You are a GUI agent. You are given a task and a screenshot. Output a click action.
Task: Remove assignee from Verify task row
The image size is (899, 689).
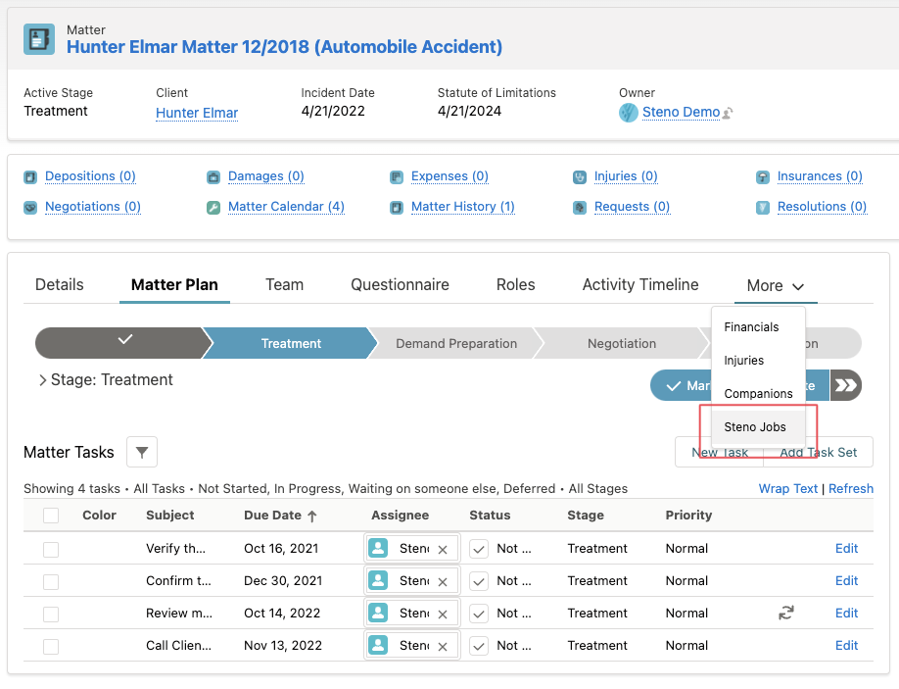[x=443, y=550]
